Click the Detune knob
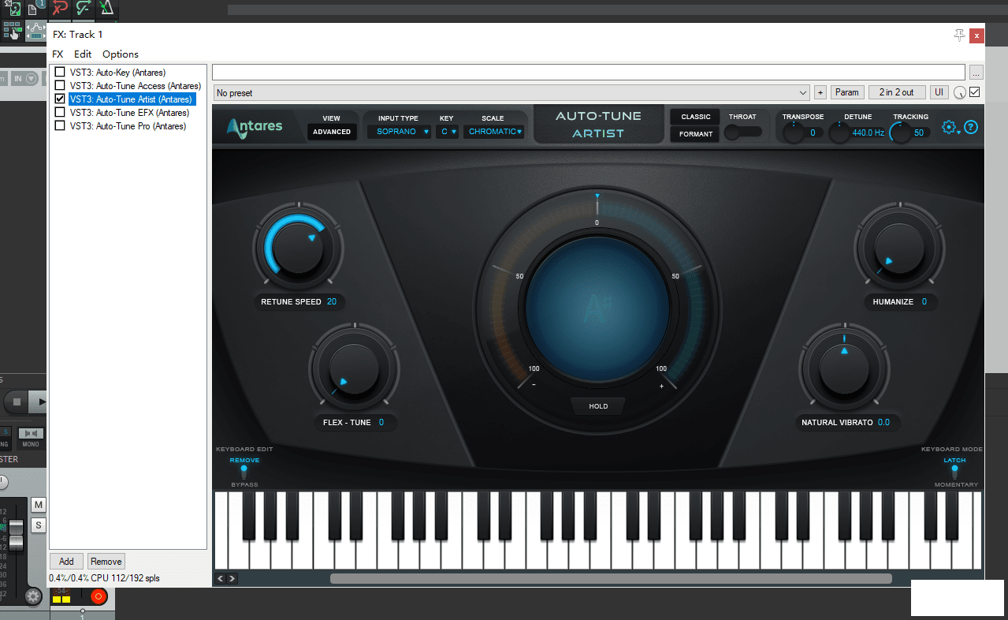Image resolution: width=1008 pixels, height=620 pixels. click(839, 133)
